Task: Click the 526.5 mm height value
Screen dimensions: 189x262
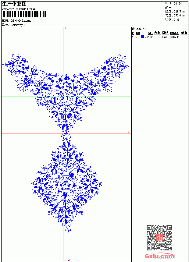Action: tap(180, 12)
